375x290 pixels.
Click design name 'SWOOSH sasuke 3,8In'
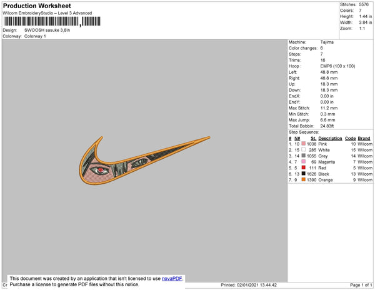[x=47, y=31]
